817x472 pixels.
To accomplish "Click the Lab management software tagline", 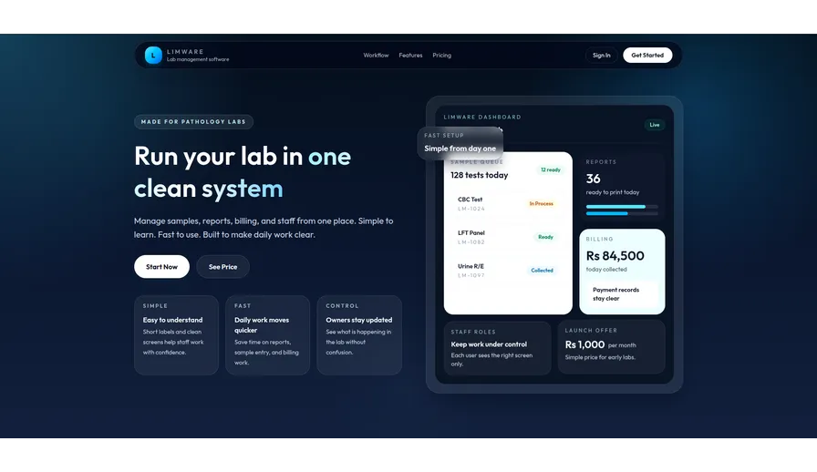I will tap(198, 59).
